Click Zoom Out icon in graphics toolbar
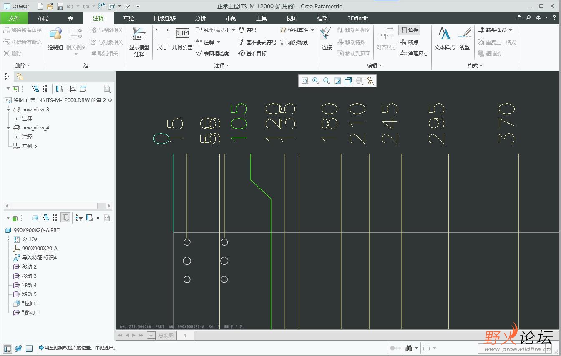The height and width of the screenshot is (356, 561). coord(327,81)
